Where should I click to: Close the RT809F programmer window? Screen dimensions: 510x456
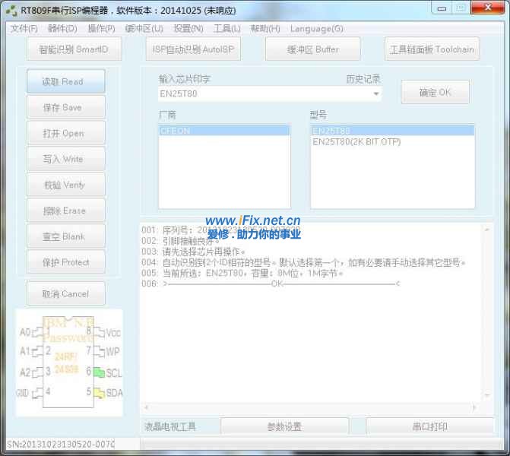(487, 8)
